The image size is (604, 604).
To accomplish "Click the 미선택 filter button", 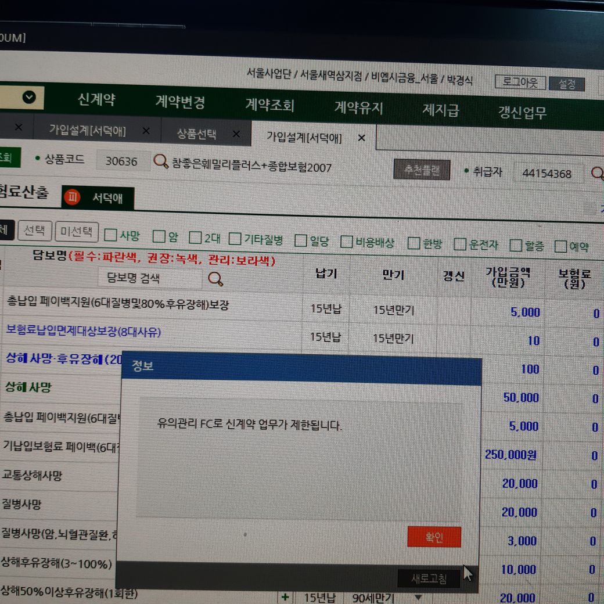I will tap(77, 232).
